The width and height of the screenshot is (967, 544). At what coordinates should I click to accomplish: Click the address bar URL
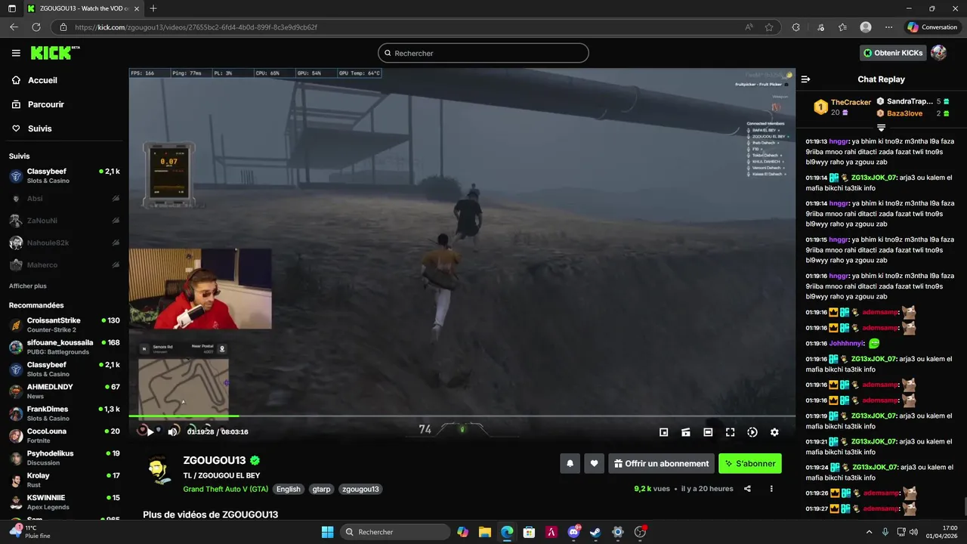point(196,27)
